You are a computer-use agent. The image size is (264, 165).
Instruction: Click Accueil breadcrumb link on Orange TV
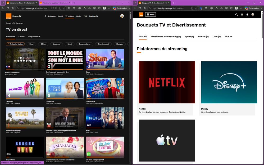8,23
